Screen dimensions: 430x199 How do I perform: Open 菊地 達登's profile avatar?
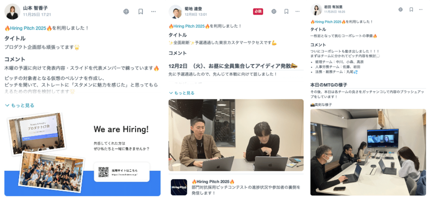(x=175, y=12)
